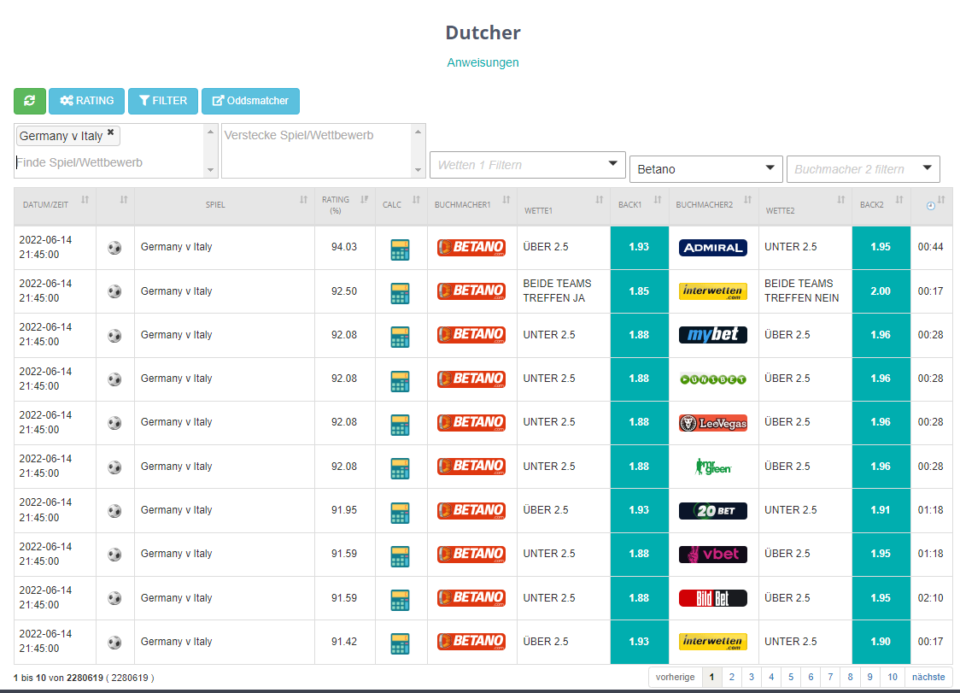Go to results page 10
This screenshot has width=960, height=693.
pyautogui.click(x=893, y=677)
